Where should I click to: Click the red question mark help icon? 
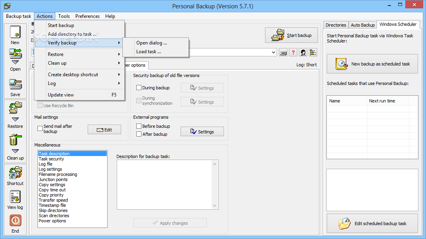293,52
